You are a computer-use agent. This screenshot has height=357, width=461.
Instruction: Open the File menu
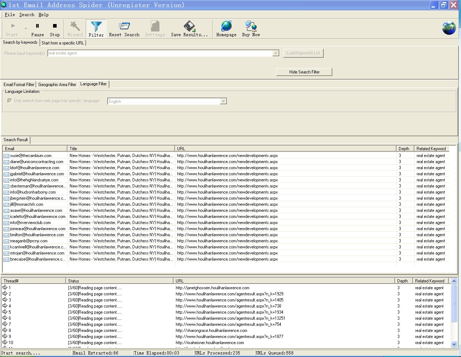(10, 15)
